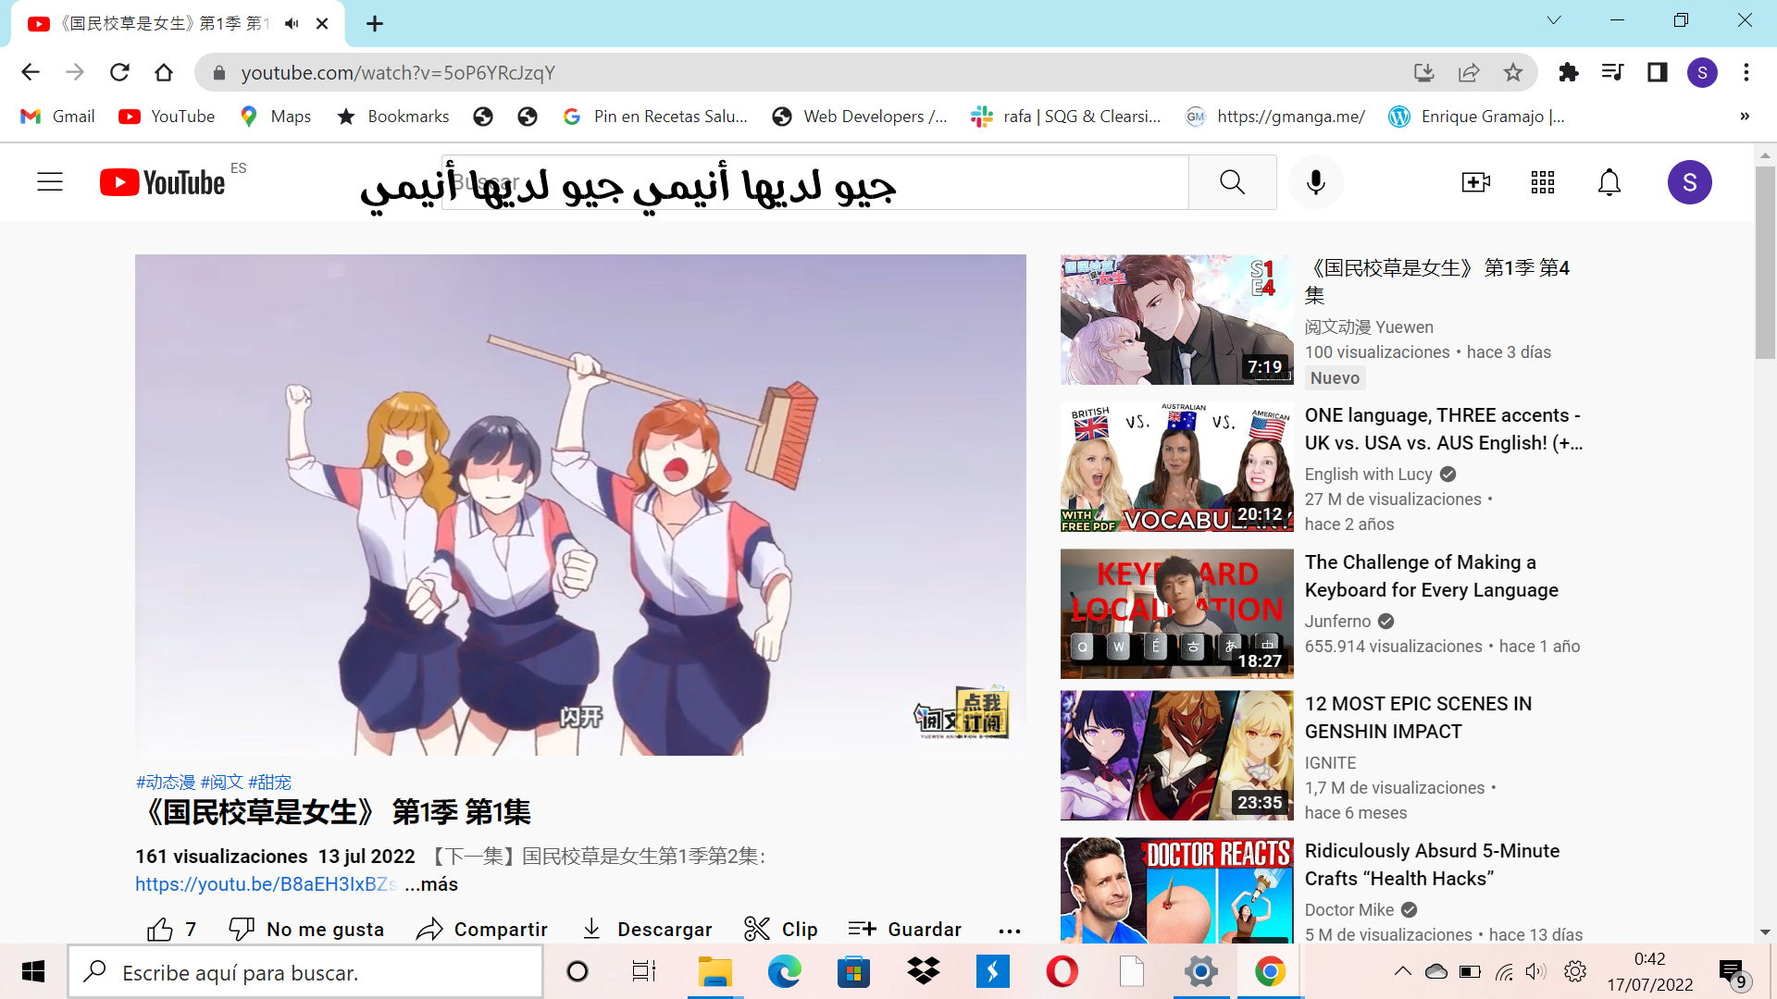This screenshot has width=1777, height=999.
Task: Click the YouTube search magnifier button
Action: [x=1232, y=182]
